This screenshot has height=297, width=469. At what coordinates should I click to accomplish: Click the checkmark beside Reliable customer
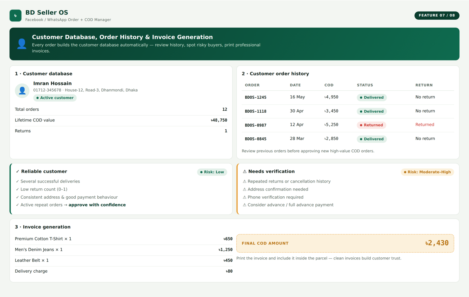(x=18, y=171)
